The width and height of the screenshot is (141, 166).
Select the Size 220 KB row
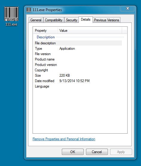coord(78,76)
